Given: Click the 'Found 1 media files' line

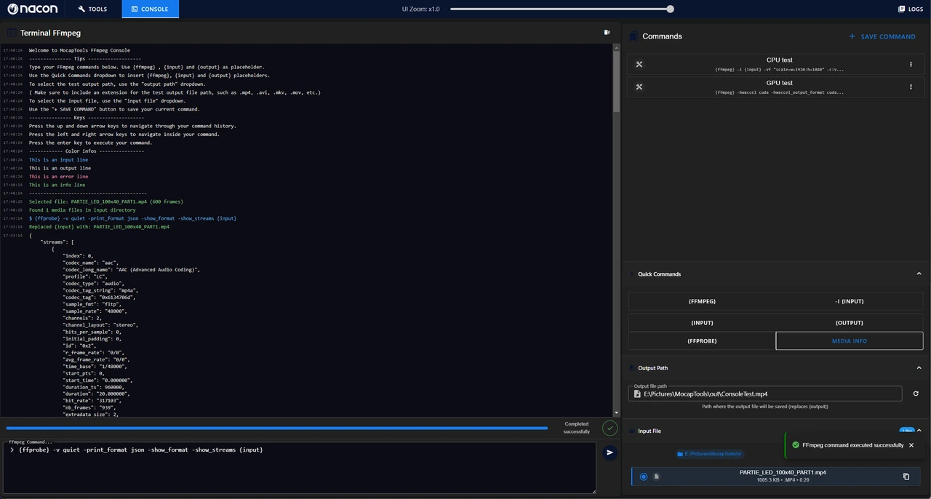Looking at the screenshot, I should (82, 210).
